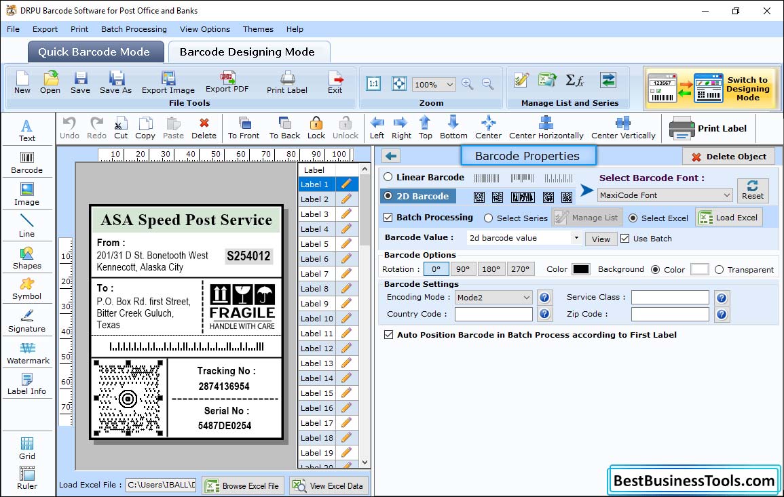The height and width of the screenshot is (497, 784).
Task: Add a Symbol from the sidebar
Action: [27, 290]
